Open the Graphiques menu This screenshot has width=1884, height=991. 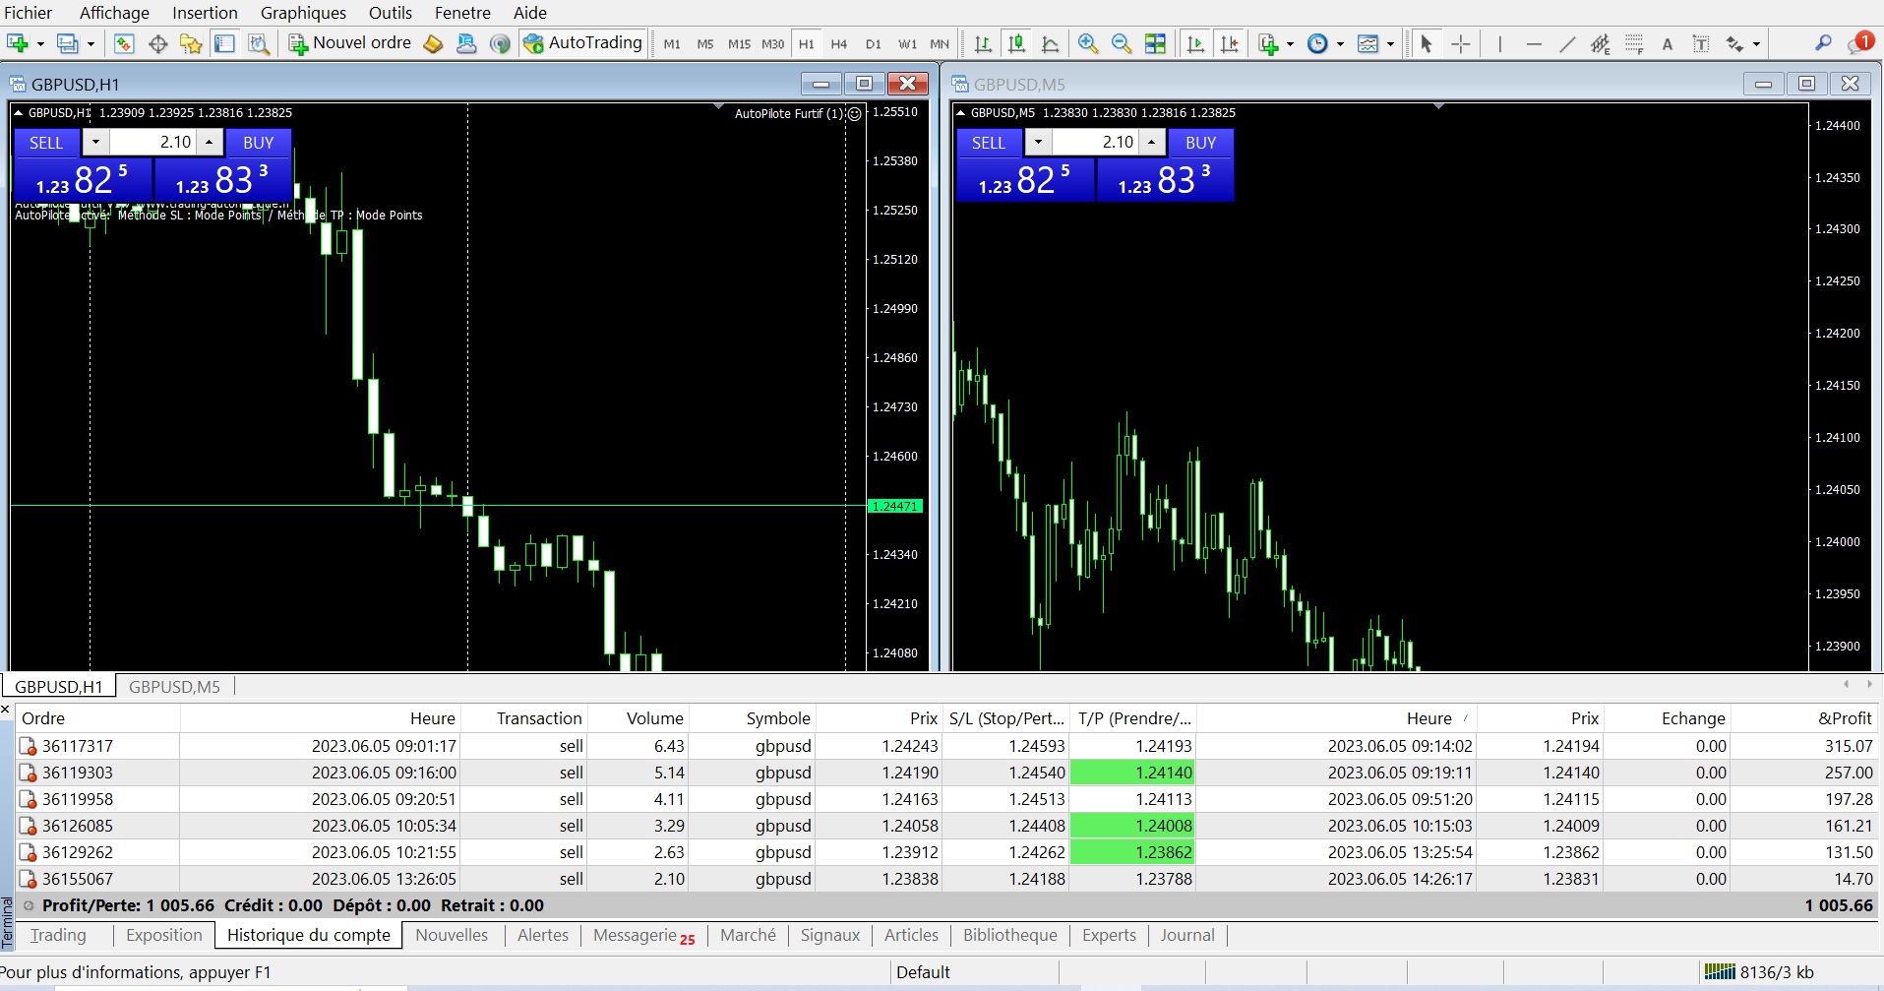click(303, 13)
